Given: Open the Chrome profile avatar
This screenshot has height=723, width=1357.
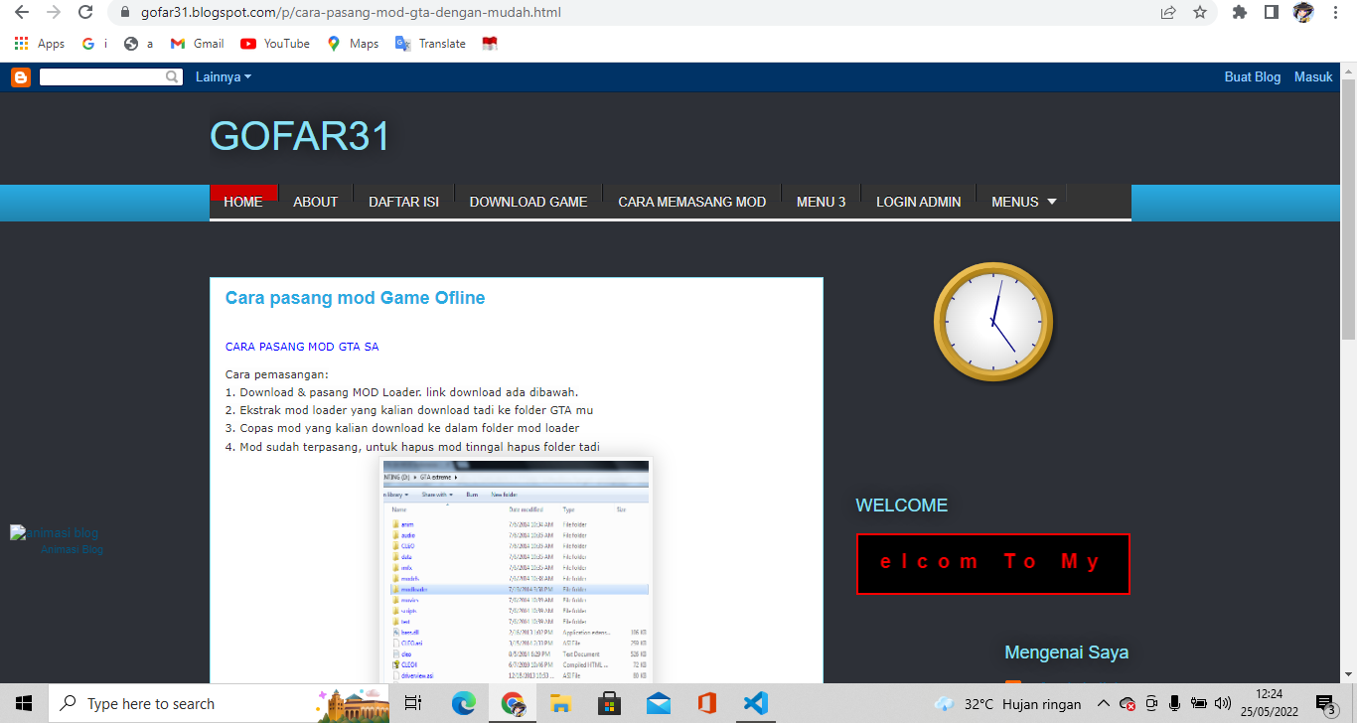Looking at the screenshot, I should 1303,13.
